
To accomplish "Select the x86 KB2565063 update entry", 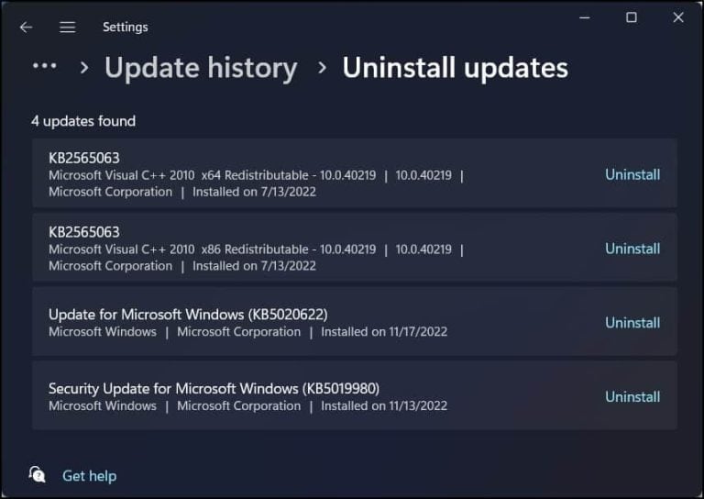I will pos(355,248).
